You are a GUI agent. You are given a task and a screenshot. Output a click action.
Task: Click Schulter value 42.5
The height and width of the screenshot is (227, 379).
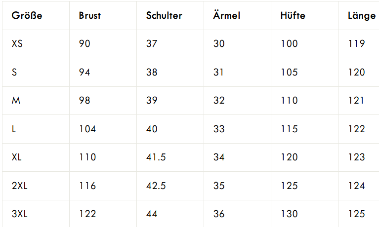(x=156, y=186)
